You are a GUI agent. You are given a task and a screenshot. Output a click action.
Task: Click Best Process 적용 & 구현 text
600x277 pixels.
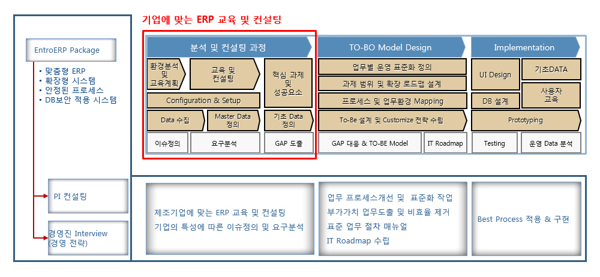coord(523,219)
